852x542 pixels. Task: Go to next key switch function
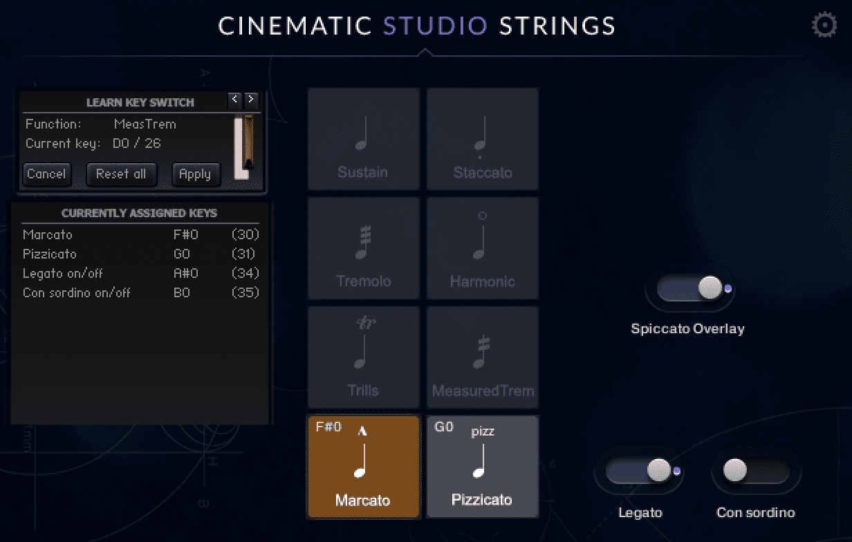(x=251, y=100)
